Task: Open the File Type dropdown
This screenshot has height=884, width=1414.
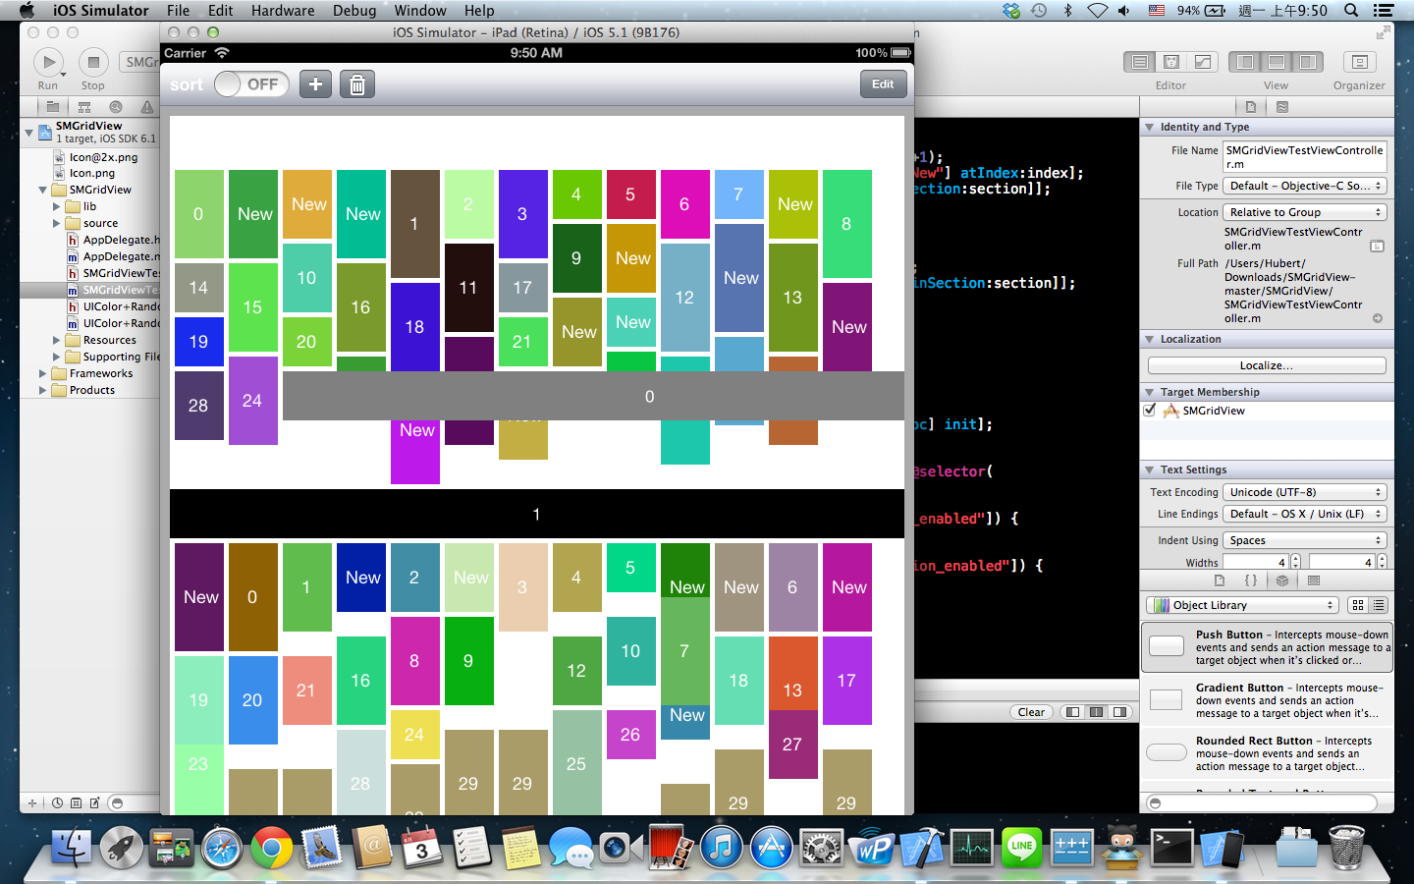Action: (x=1304, y=186)
